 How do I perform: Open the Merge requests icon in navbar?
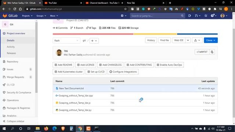point(198,16)
